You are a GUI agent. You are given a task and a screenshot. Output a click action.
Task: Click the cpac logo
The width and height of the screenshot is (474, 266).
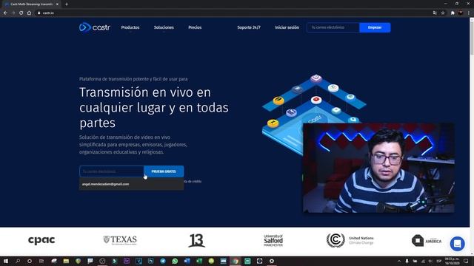coord(41,240)
